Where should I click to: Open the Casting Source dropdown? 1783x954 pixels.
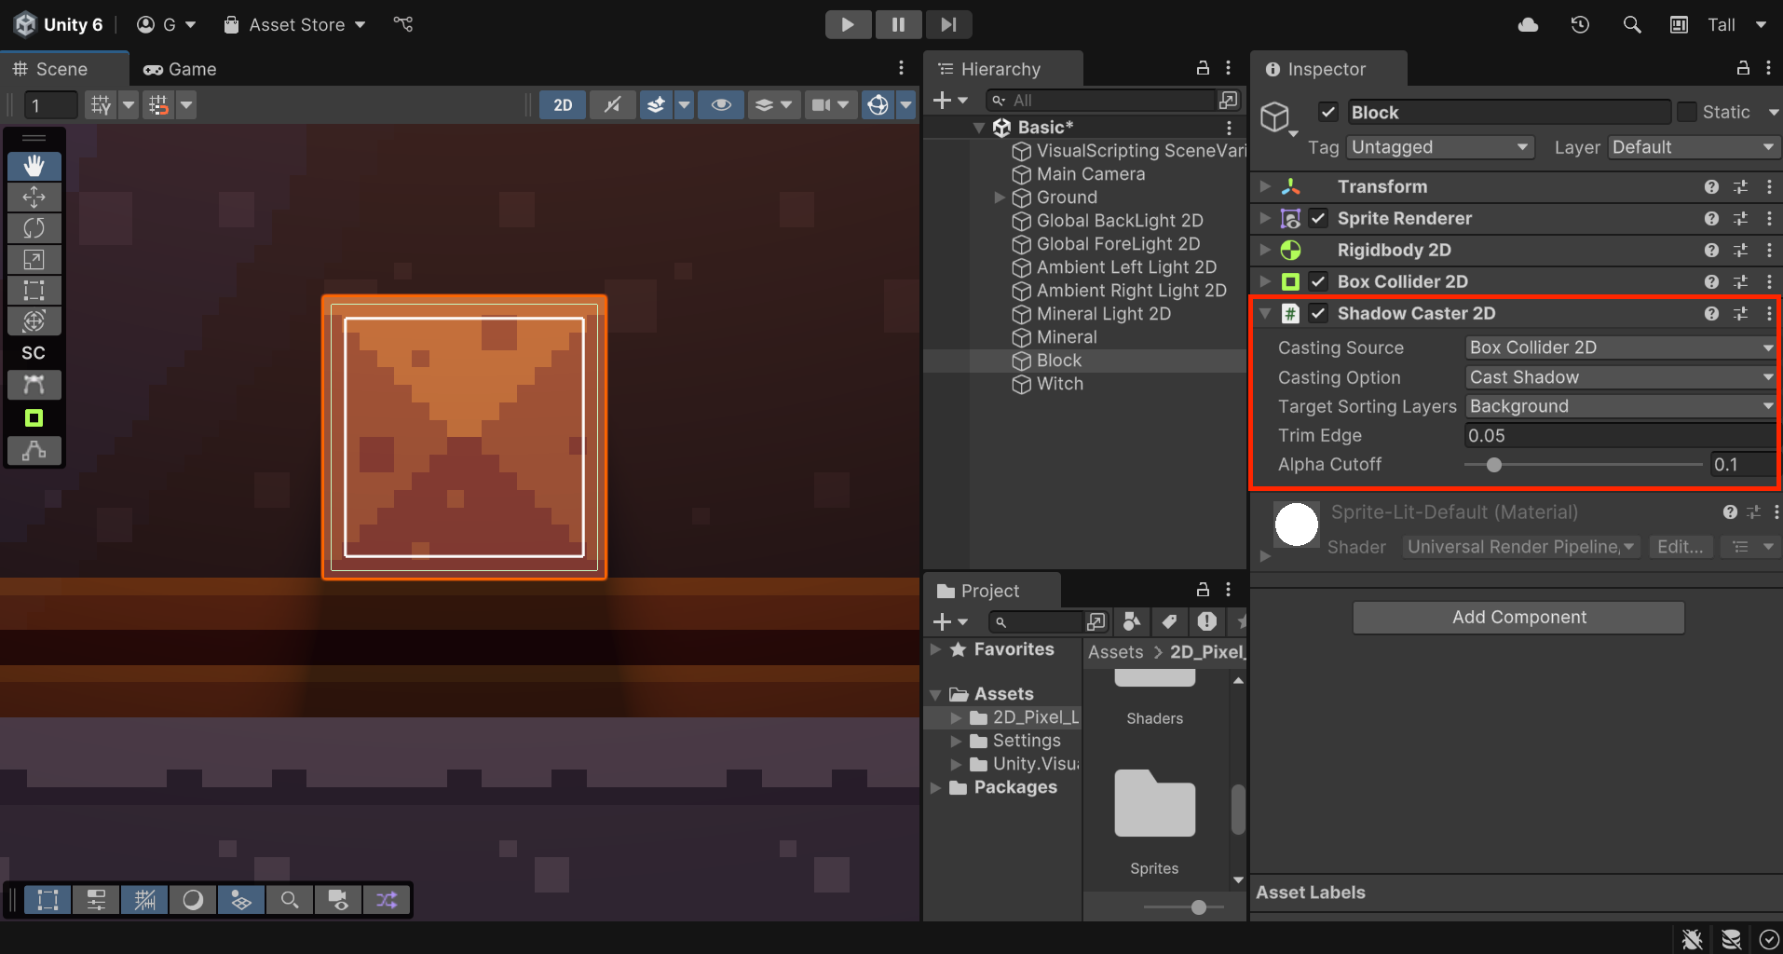tap(1619, 348)
